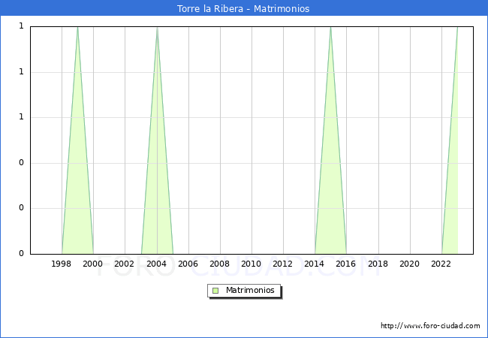Click the 2018 x-axis year label
The height and width of the screenshot is (338, 488).
pos(378,264)
